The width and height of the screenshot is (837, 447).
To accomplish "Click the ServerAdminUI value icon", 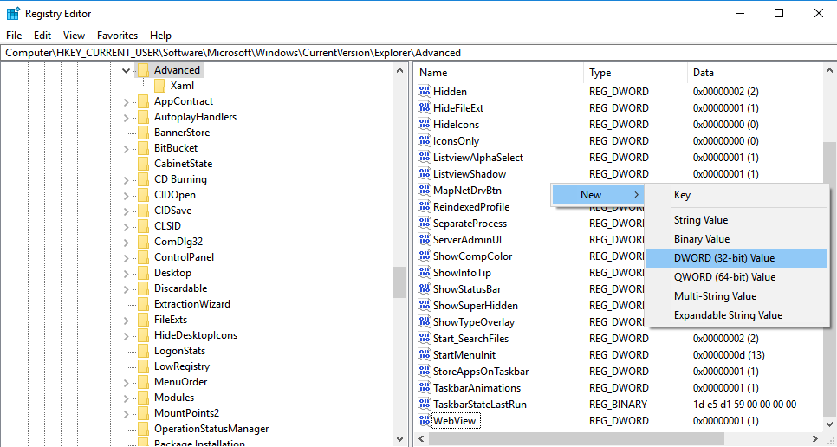I will 425,239.
